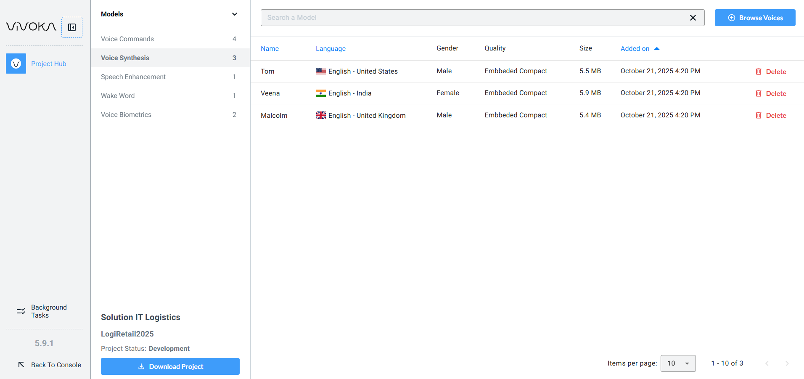Viewport: 804px width, 379px height.
Task: Clear the search field with the X icon
Action: 693,18
